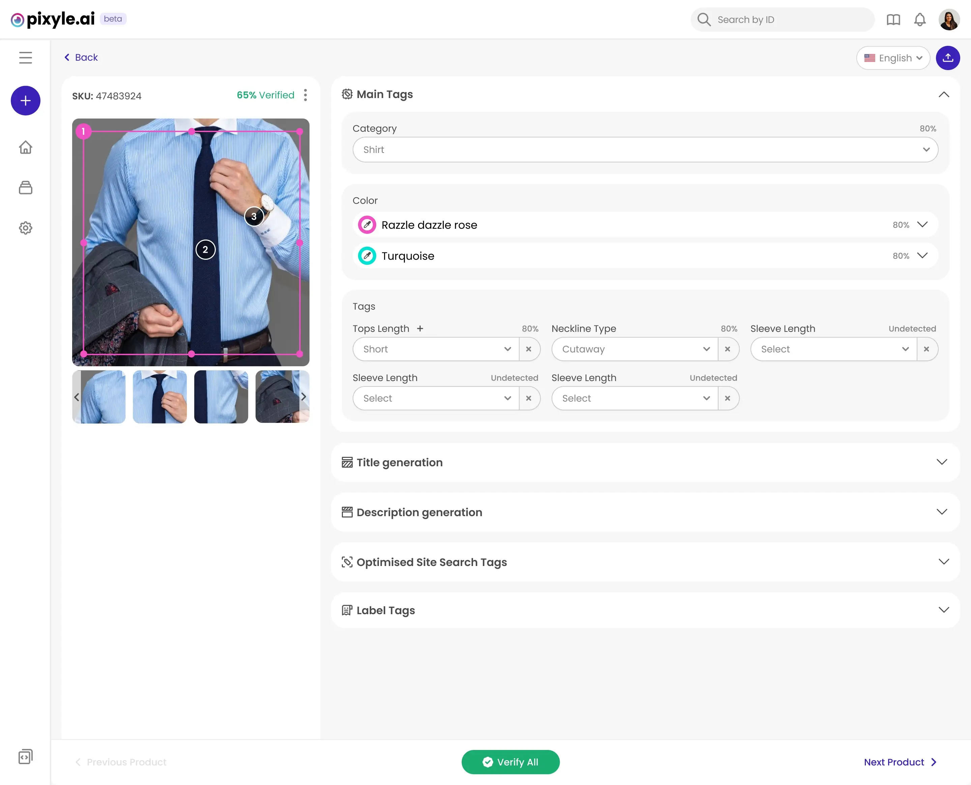Click the main product image
The height and width of the screenshot is (785, 971).
click(191, 242)
